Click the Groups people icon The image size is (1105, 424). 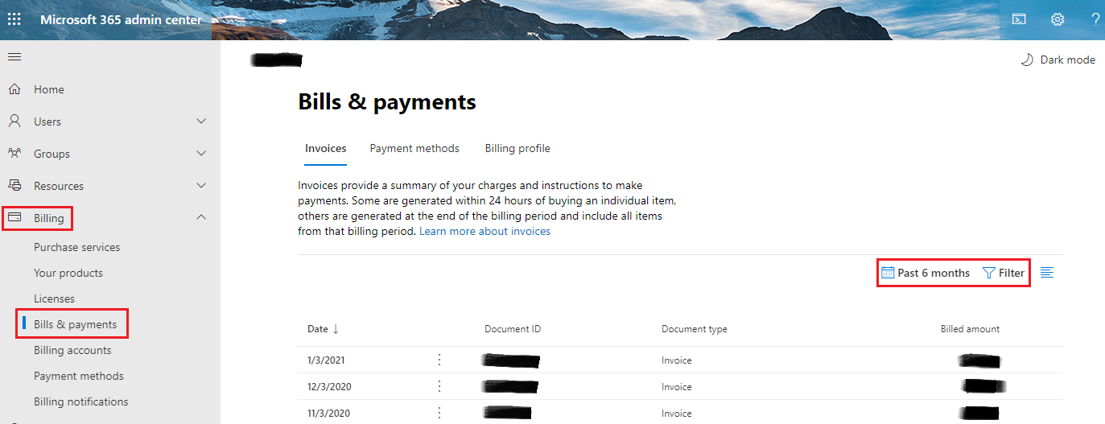point(14,153)
